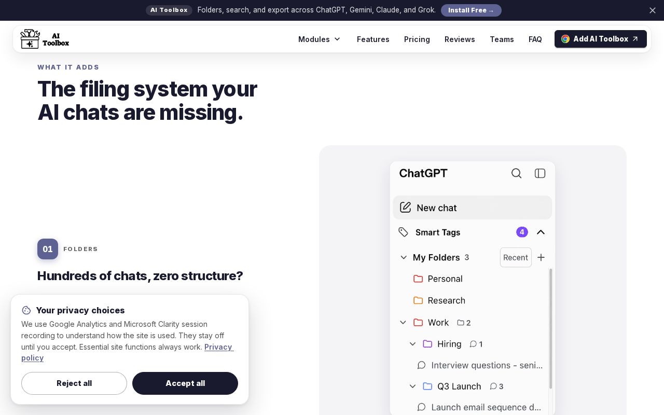Click the folder list scrollbar
This screenshot has width=664, height=415.
550,328
